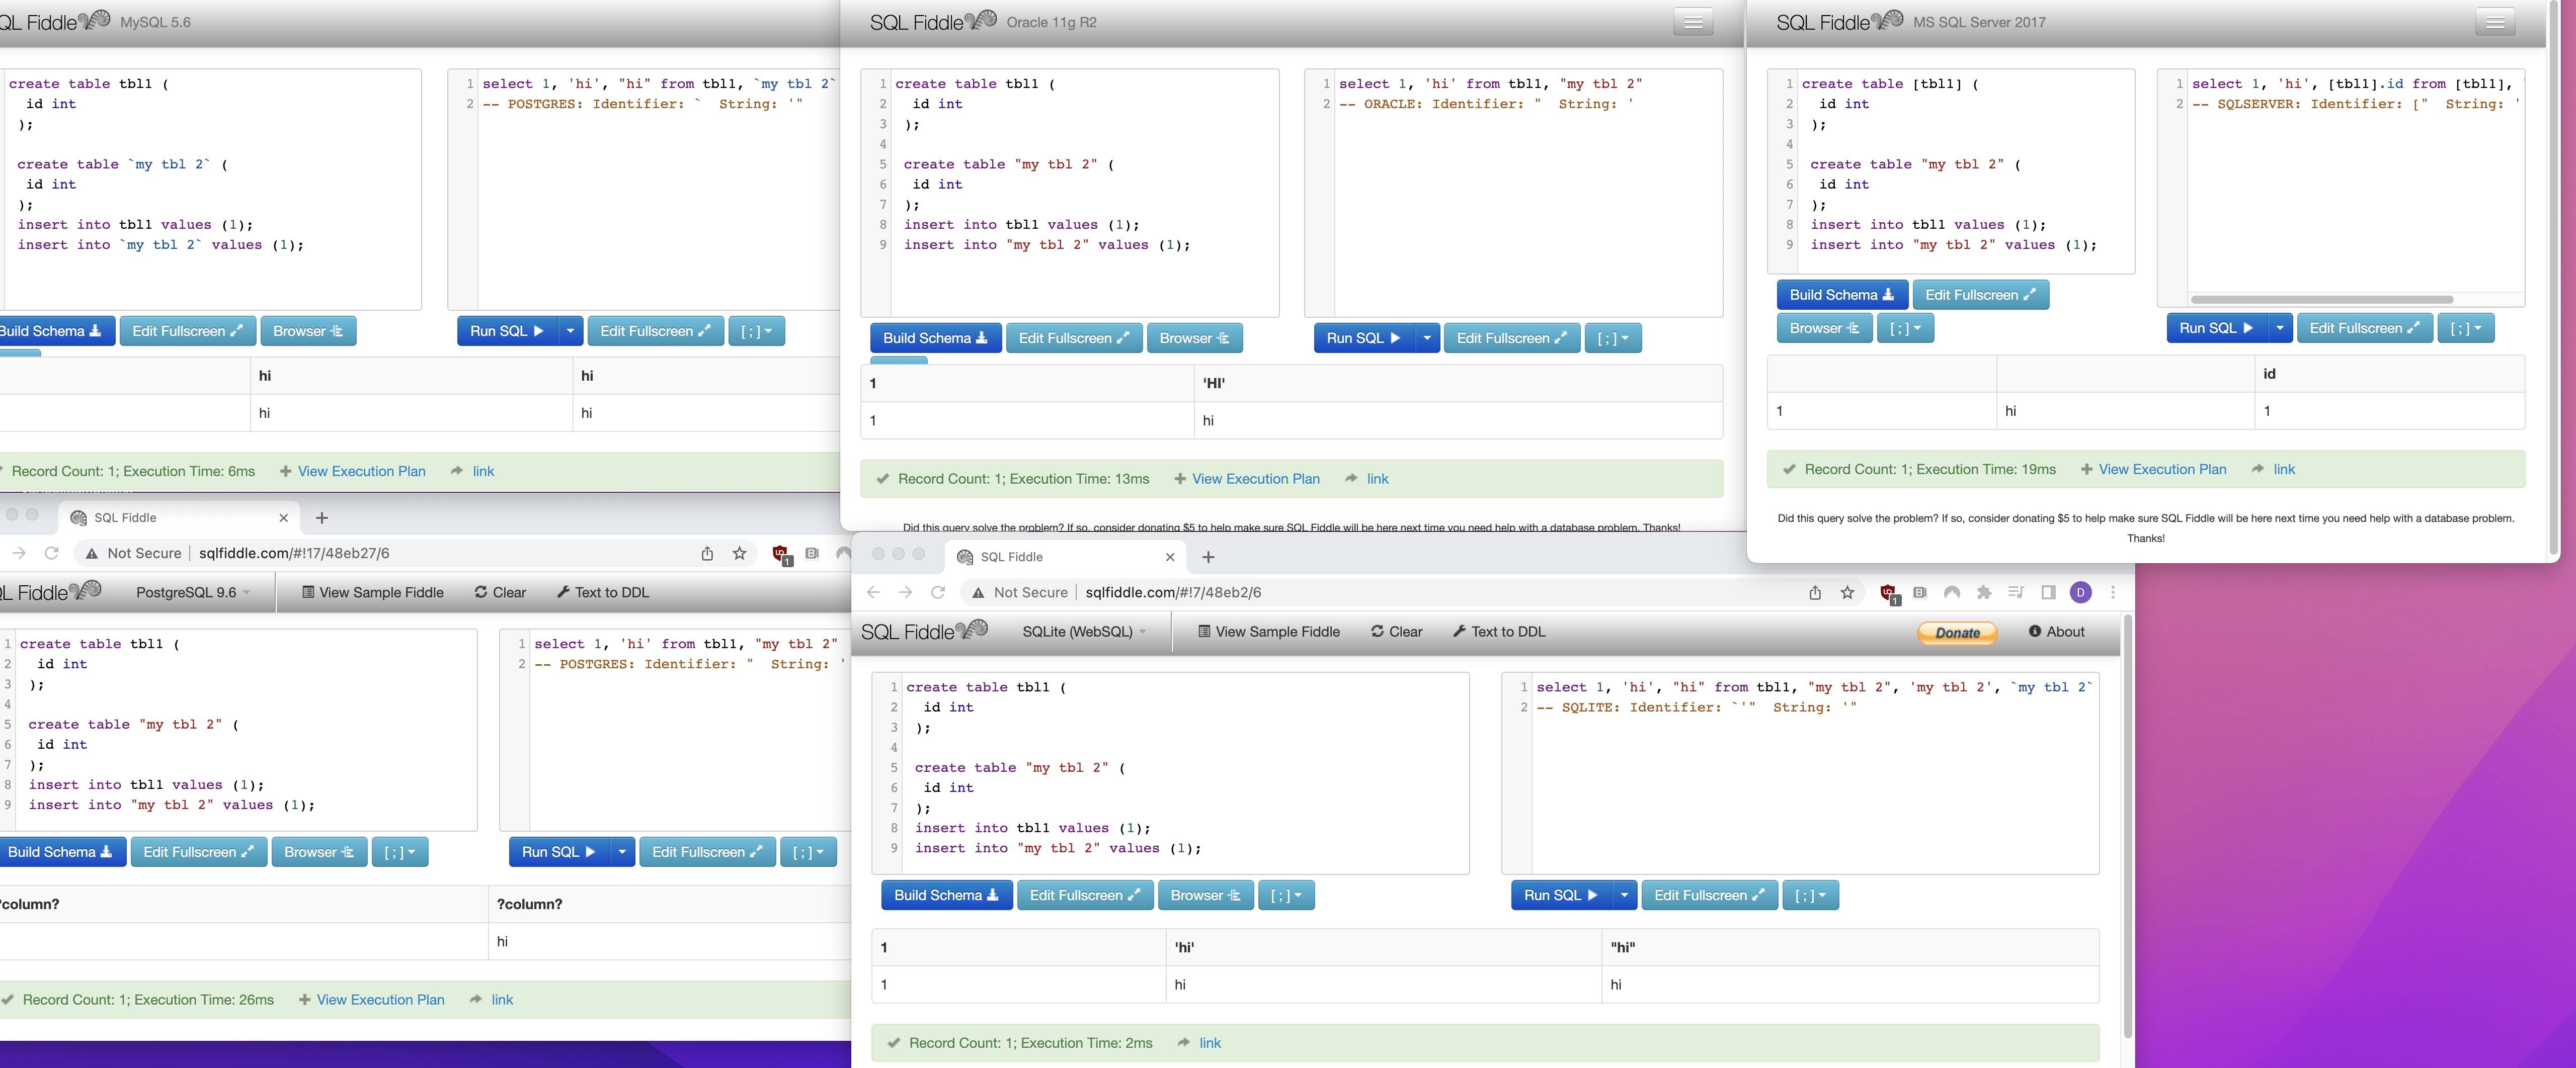
Task: Go back in the SQLite window
Action: pyautogui.click(x=873, y=592)
